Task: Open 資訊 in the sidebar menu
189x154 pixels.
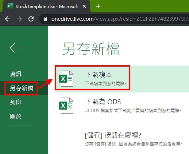Action: point(16,74)
